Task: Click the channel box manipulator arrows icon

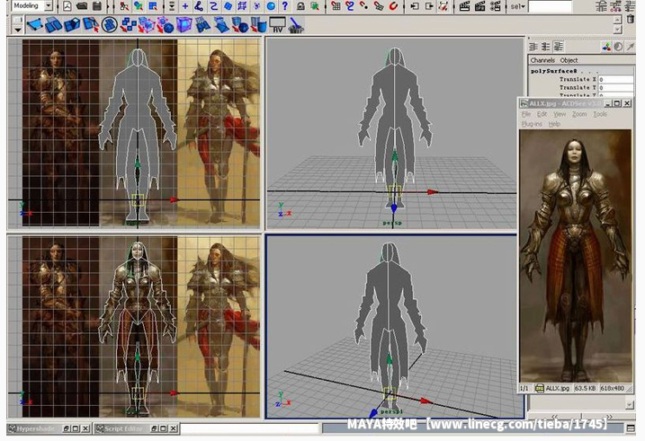Action: (x=606, y=47)
